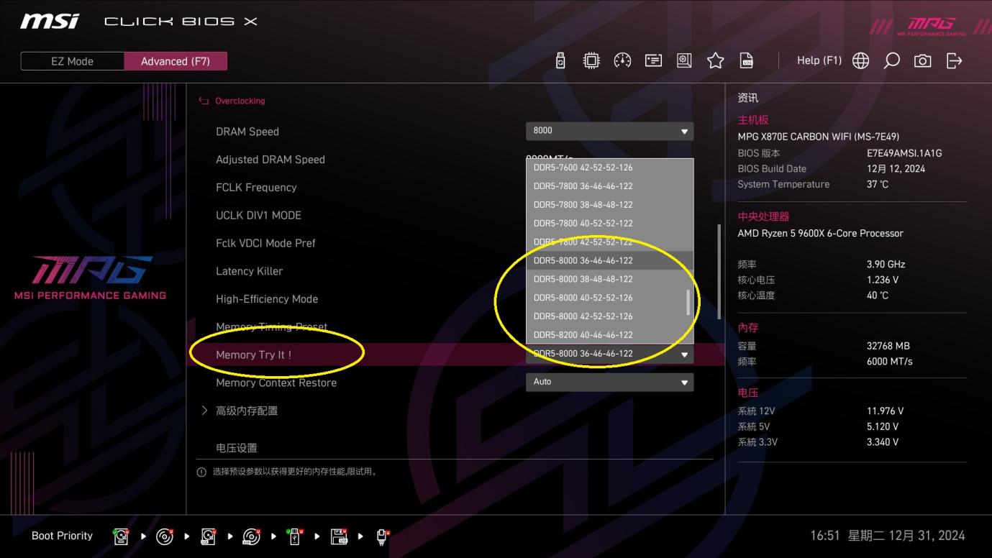Open the CPU chip icon in top toolbar
This screenshot has width=992, height=558.
point(591,61)
